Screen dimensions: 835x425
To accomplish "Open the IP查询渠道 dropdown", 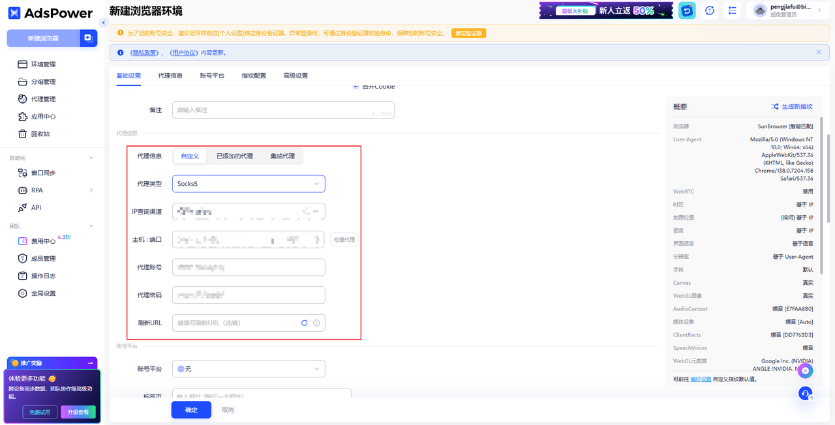I will (249, 212).
